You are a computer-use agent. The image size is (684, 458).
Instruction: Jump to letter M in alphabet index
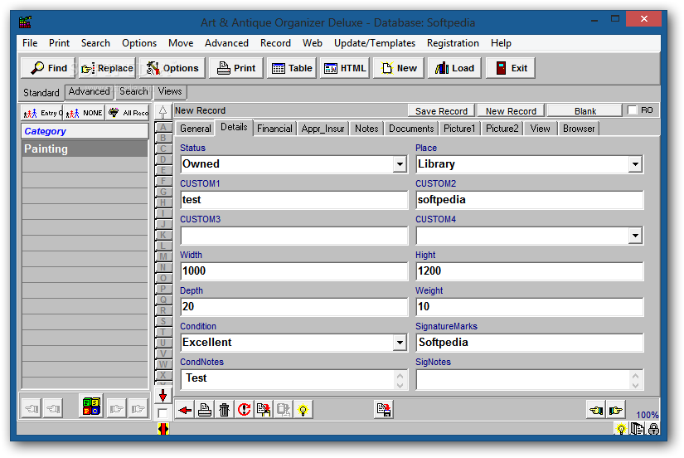click(163, 256)
